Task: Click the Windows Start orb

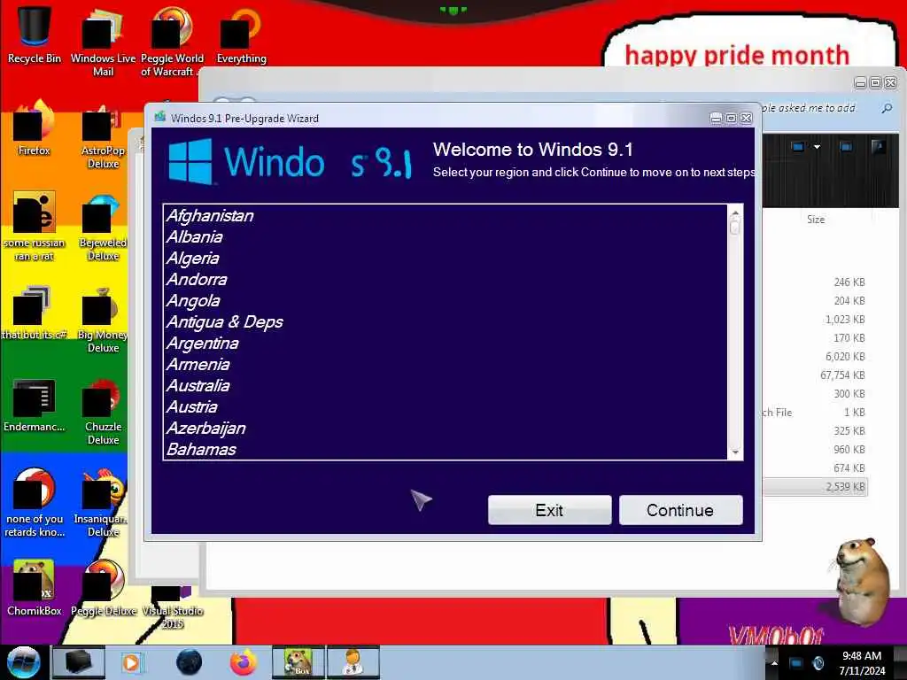Action: tap(23, 662)
